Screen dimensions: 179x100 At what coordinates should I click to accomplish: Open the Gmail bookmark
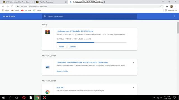15,11
